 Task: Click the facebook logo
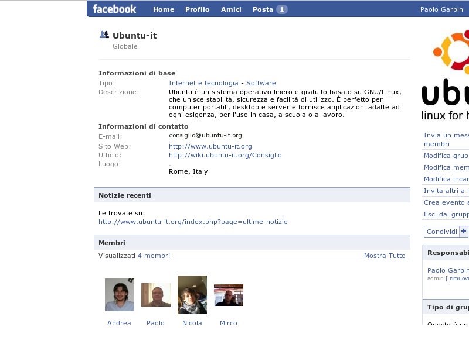coord(114,9)
